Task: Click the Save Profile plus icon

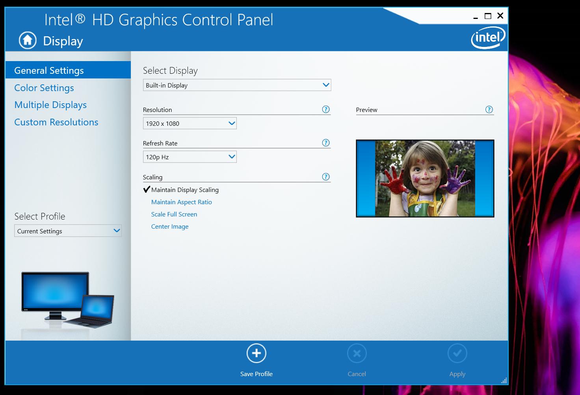Action: (x=257, y=353)
